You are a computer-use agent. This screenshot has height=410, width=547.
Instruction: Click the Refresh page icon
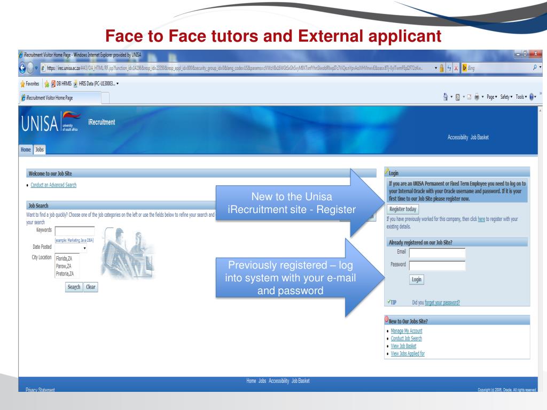(x=449, y=68)
